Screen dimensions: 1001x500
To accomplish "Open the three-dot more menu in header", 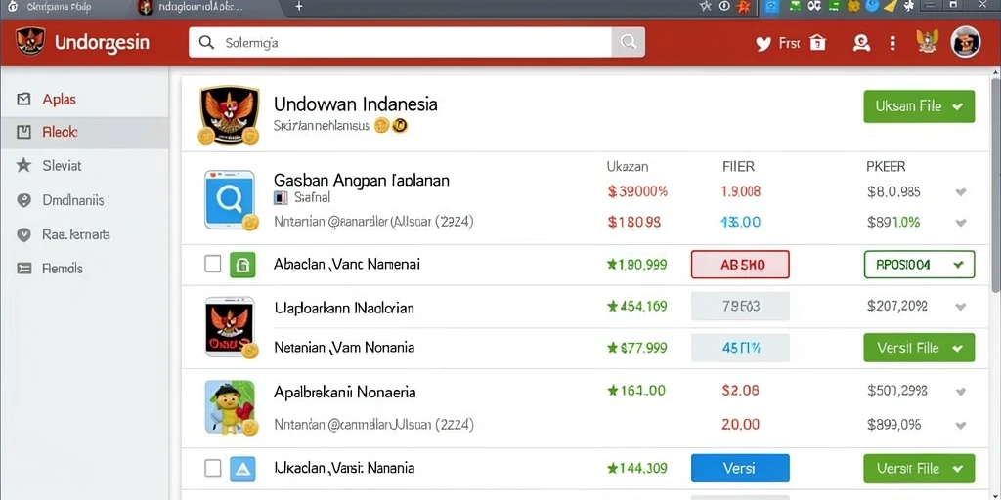I will (x=892, y=43).
